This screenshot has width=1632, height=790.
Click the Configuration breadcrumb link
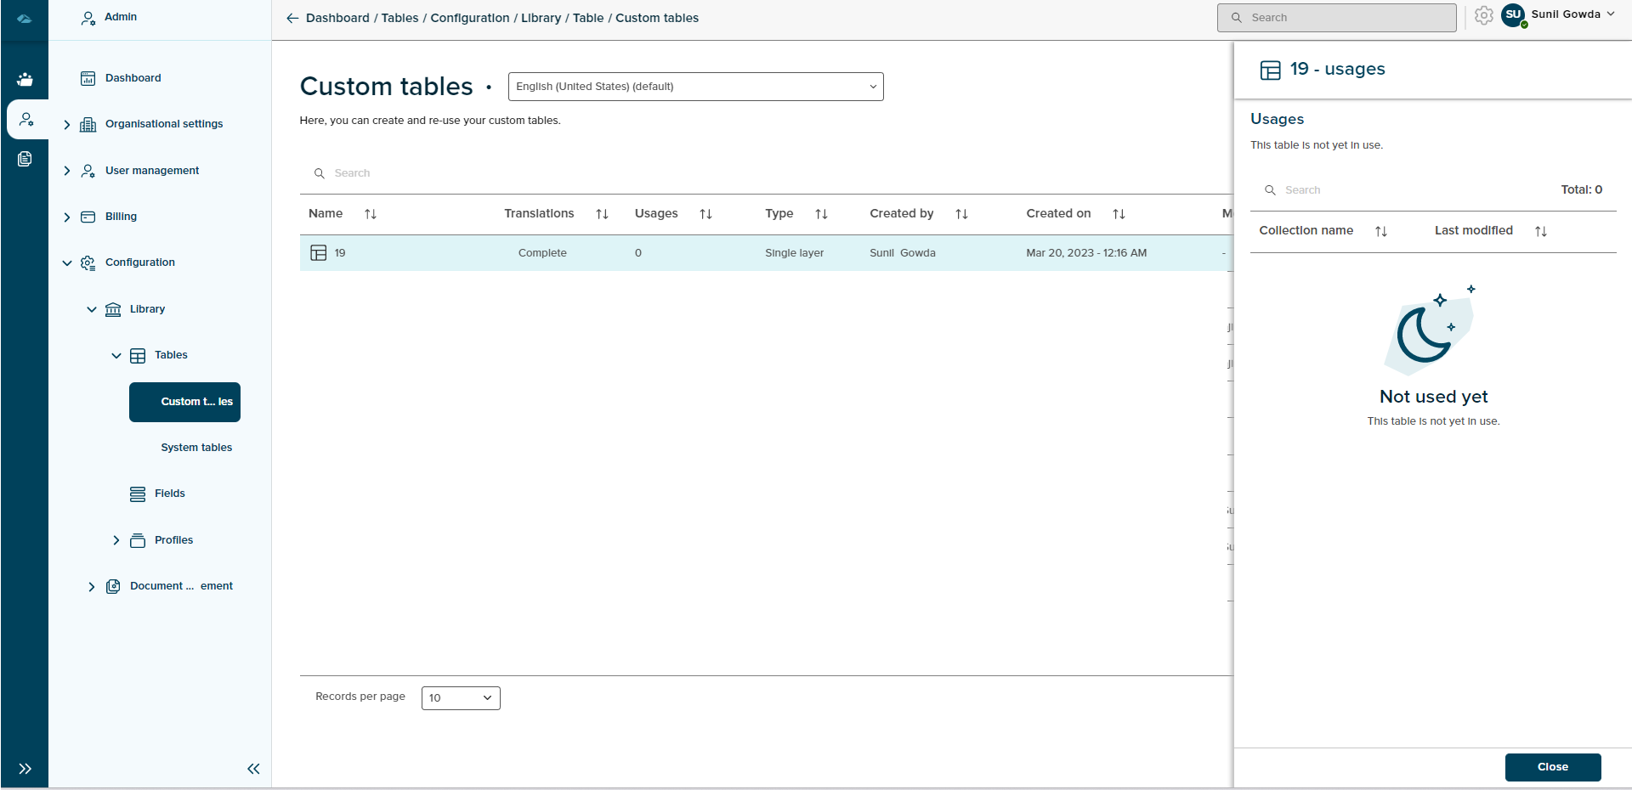[469, 18]
